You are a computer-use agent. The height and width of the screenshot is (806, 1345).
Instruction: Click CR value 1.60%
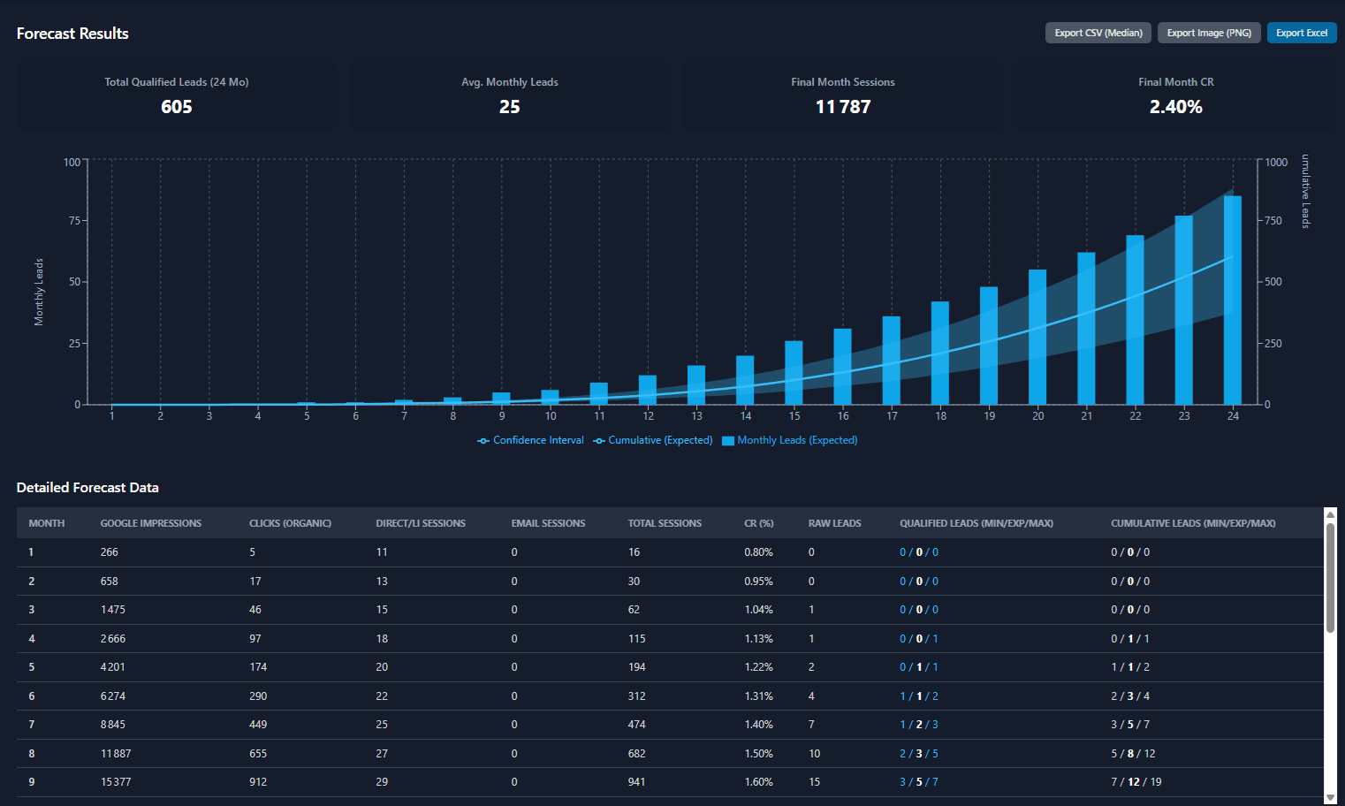coord(758,782)
